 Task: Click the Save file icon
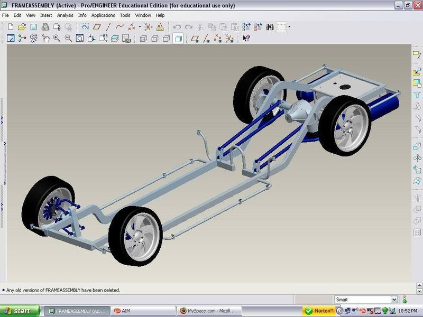[33, 26]
